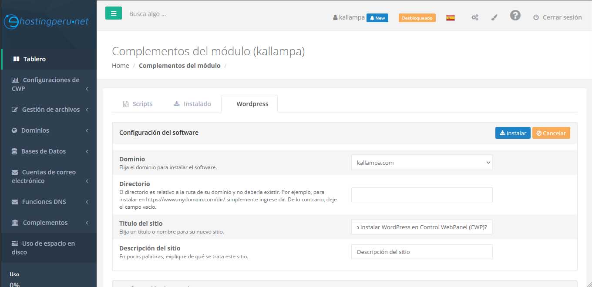Expand the Dominios sidebar menu

[x=48, y=130]
